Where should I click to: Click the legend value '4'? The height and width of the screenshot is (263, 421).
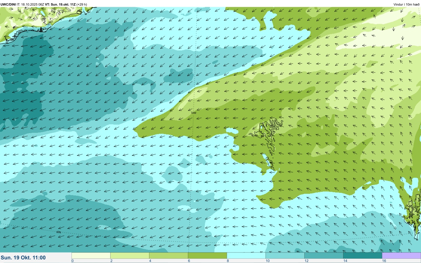point(150,261)
